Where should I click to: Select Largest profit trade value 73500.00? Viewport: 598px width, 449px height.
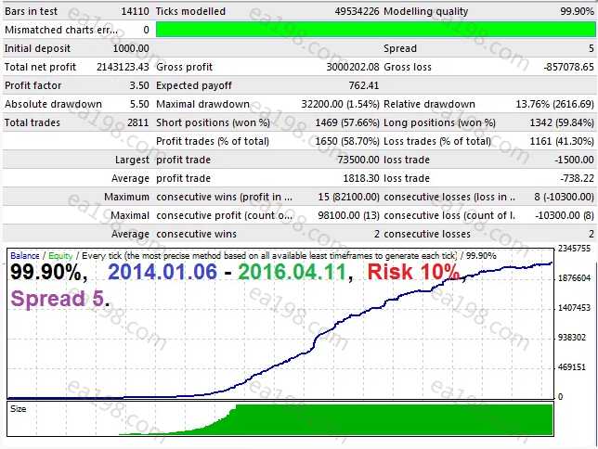[358, 160]
